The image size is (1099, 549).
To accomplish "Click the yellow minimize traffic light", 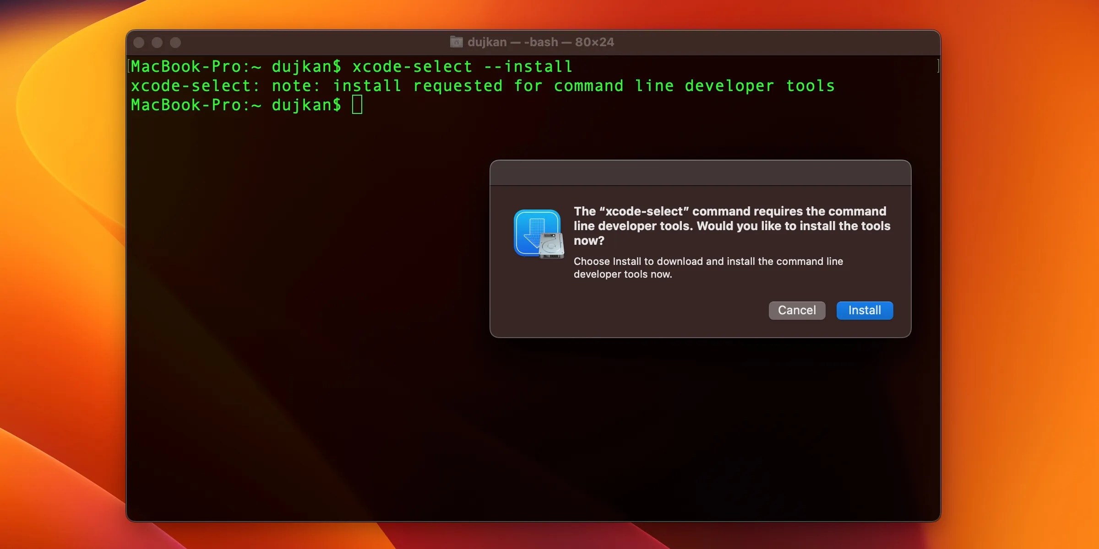I will (157, 42).
